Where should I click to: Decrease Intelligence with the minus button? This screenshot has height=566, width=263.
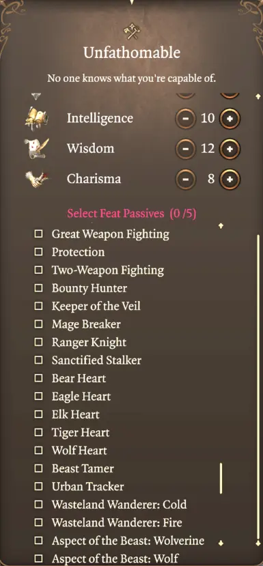pyautogui.click(x=186, y=118)
